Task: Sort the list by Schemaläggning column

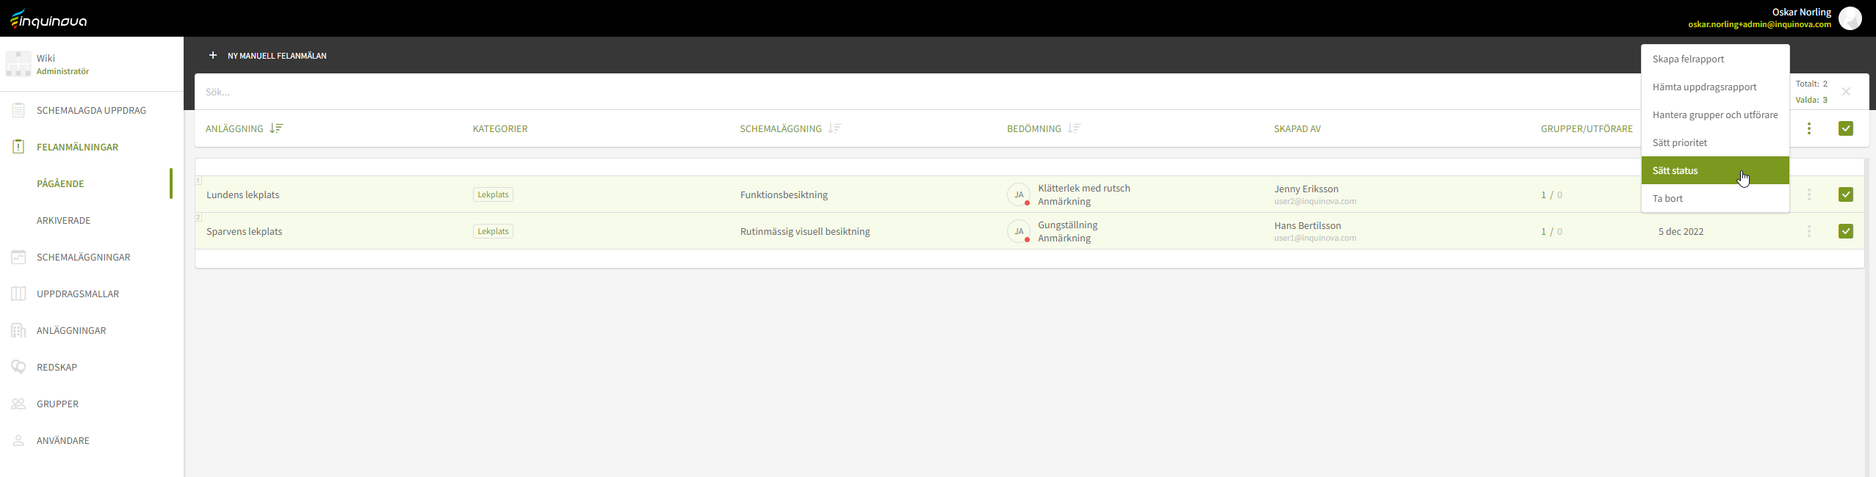Action: 834,128
